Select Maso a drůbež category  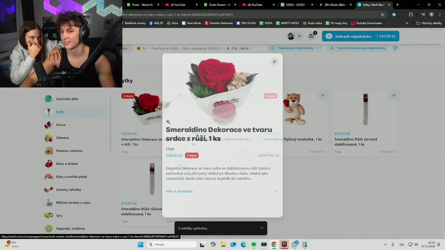pos(75,164)
